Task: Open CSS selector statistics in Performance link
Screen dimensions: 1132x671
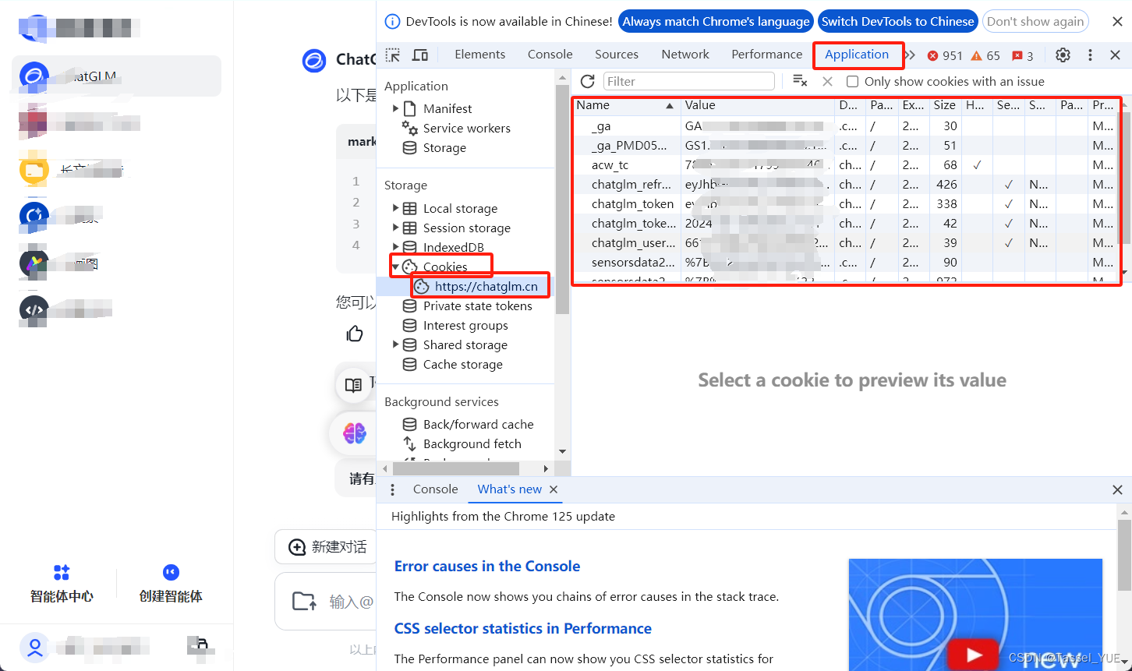Action: coord(523,629)
